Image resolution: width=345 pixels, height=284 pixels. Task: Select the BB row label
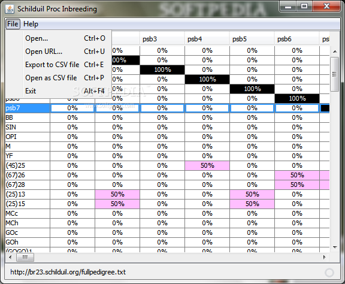(x=28, y=117)
